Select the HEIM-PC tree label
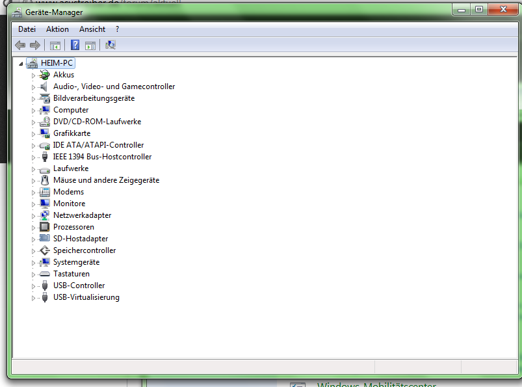This screenshot has height=387, width=522. [x=57, y=63]
